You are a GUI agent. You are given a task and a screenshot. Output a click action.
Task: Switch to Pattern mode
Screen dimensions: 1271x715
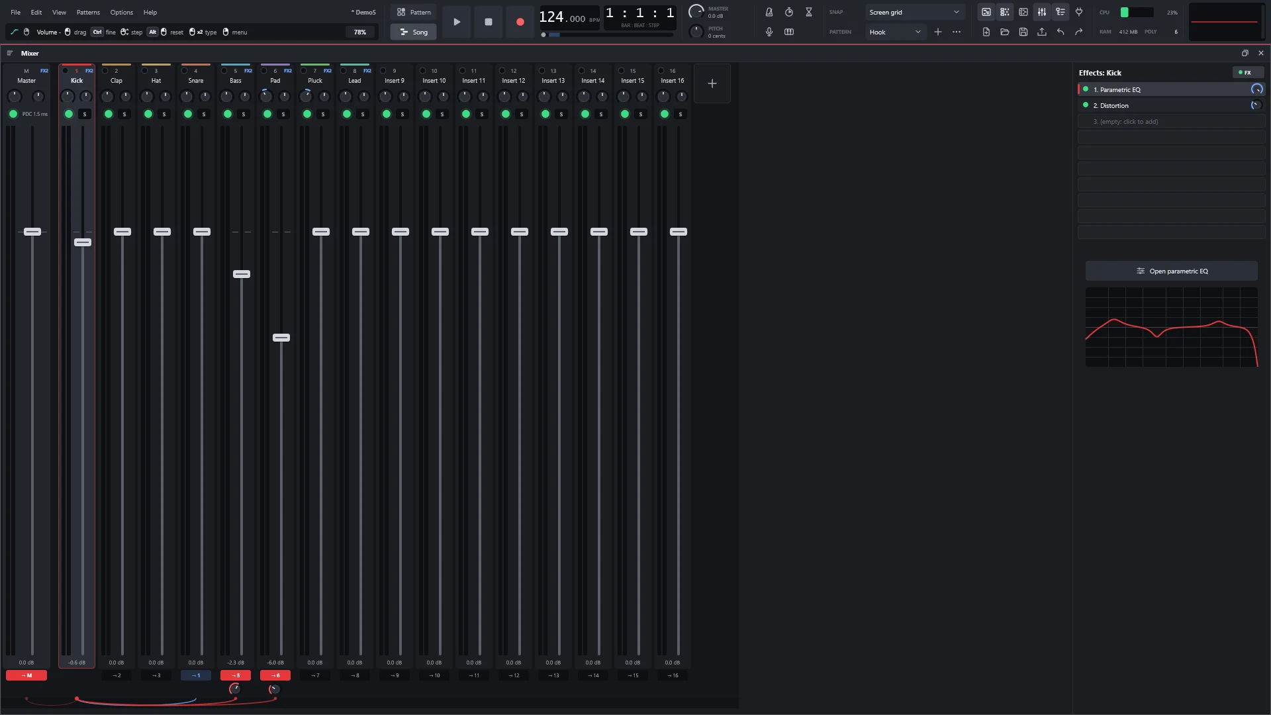(414, 12)
